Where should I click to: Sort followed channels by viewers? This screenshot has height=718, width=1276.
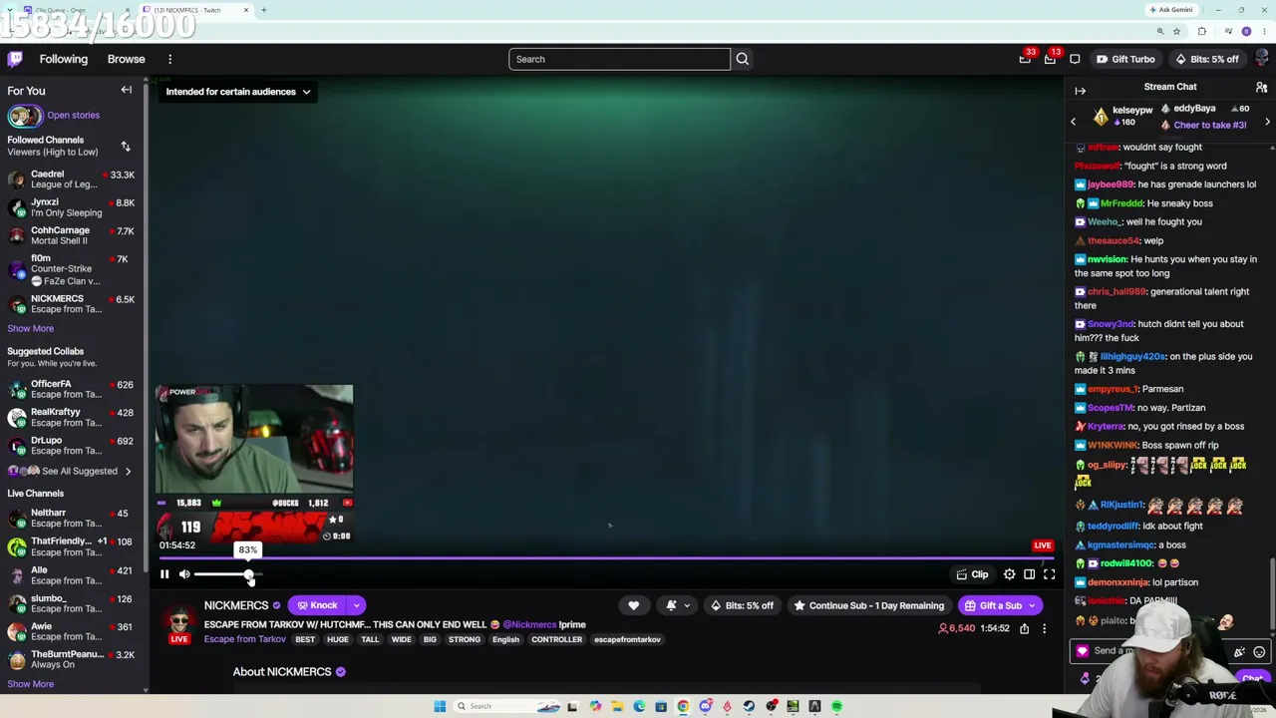point(126,147)
